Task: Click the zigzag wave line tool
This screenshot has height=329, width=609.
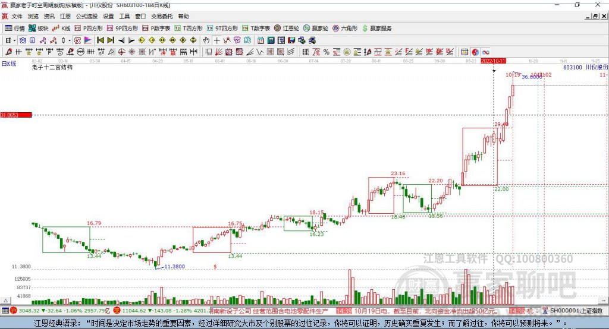Action: [260, 52]
